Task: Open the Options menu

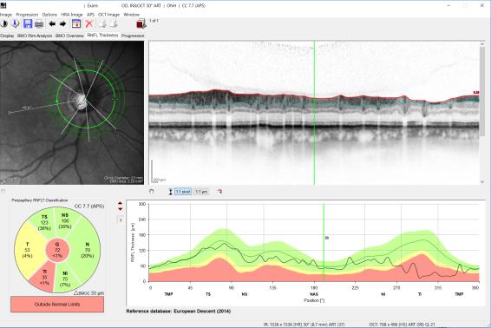Action: (49, 15)
